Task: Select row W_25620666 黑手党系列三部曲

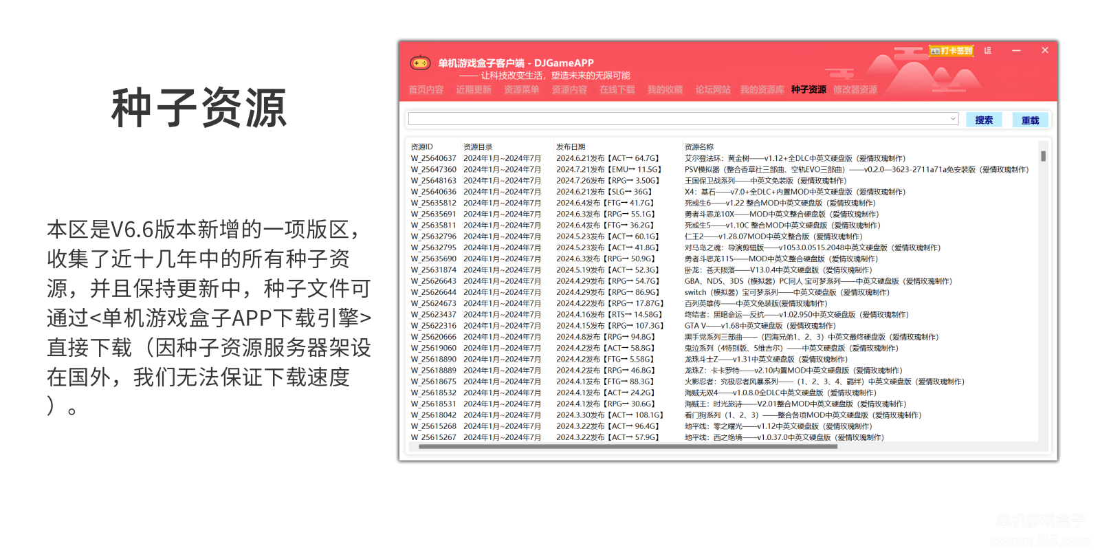Action: pos(724,337)
